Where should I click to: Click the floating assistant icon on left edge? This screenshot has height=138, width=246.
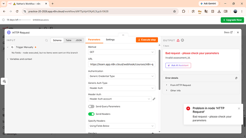4,81
